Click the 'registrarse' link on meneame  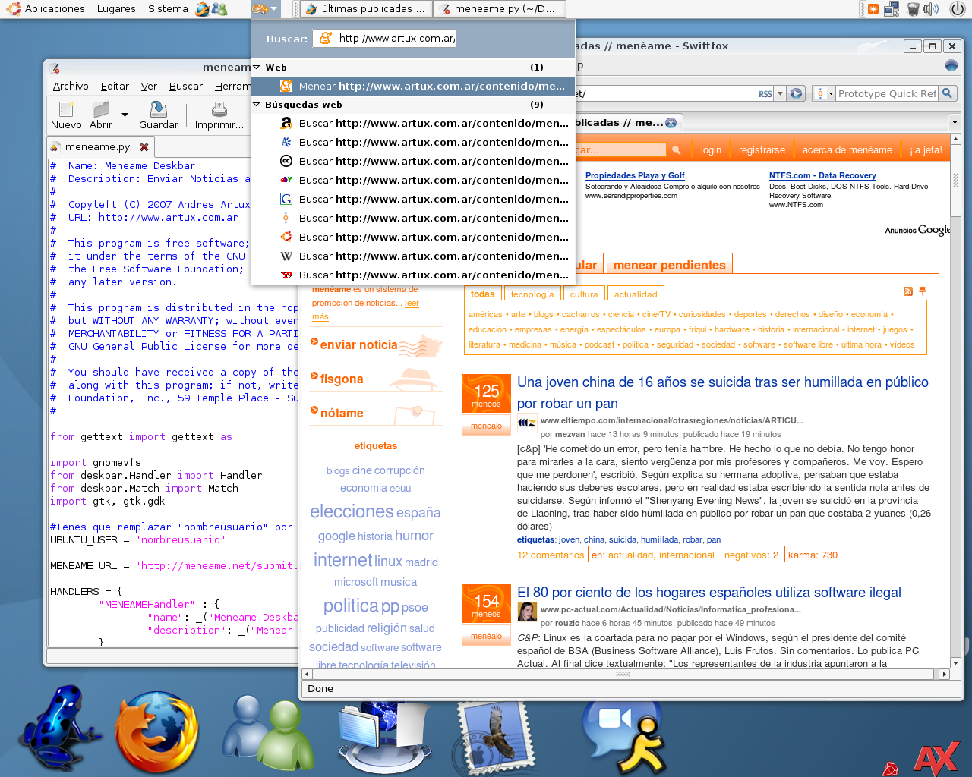[762, 150]
